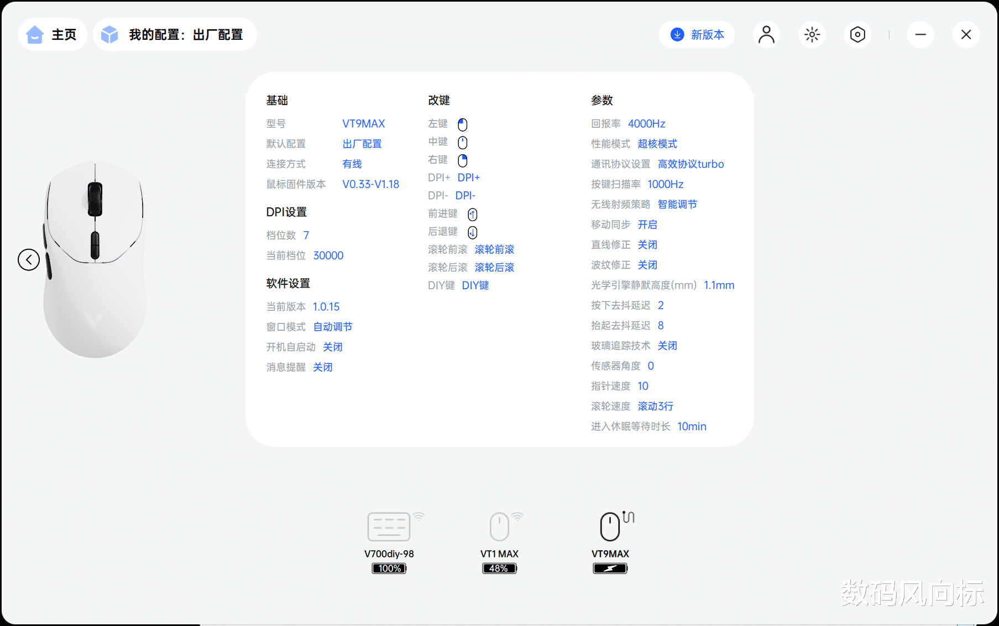Click 玻璃追踪技术 关闭 value
999x626 pixels.
tap(667, 346)
